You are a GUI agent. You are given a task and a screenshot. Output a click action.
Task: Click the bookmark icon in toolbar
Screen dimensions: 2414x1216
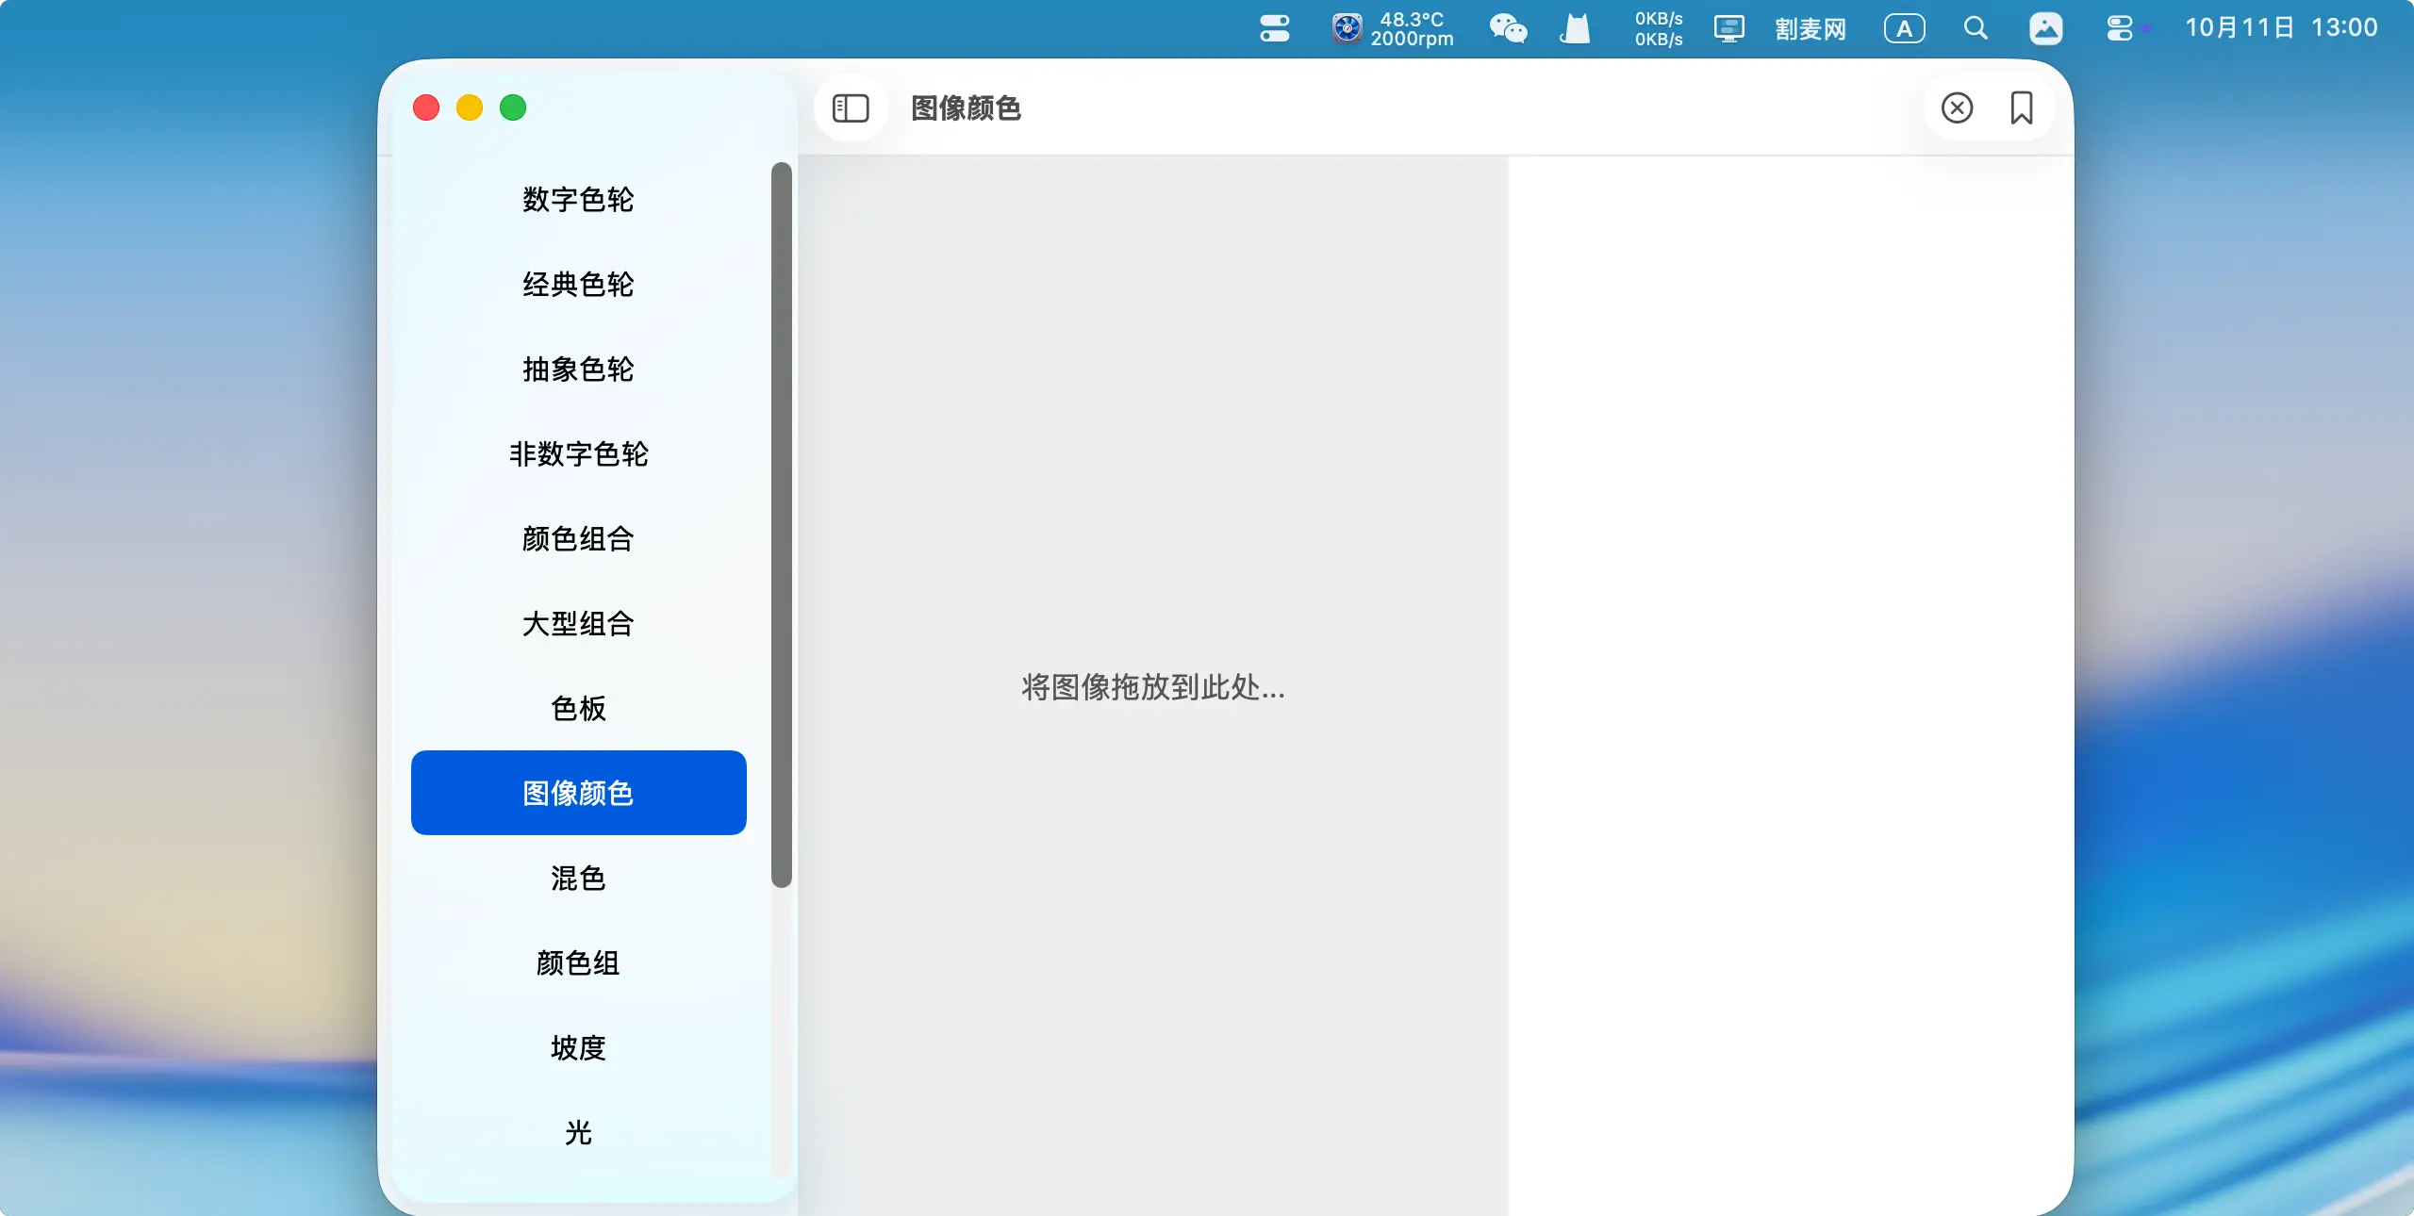click(x=2021, y=108)
